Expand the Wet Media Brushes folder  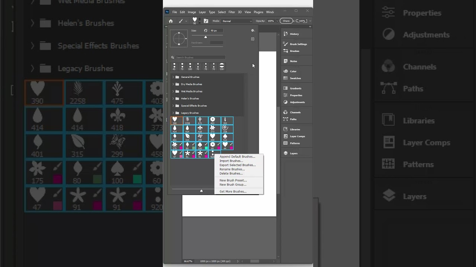pyautogui.click(x=173, y=91)
